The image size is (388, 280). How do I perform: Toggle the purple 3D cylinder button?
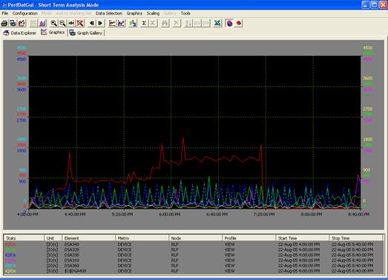pos(229,23)
